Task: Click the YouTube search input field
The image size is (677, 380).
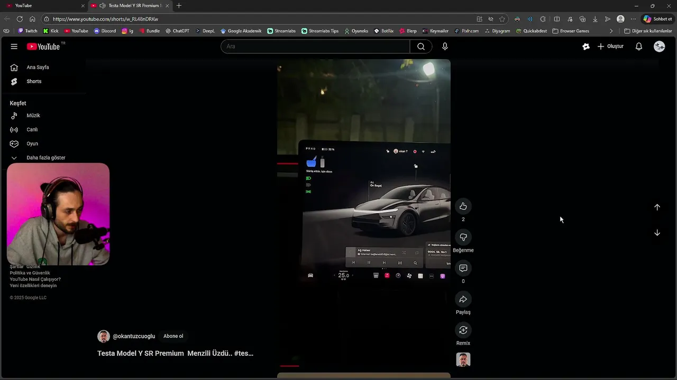Action: pyautogui.click(x=316, y=46)
